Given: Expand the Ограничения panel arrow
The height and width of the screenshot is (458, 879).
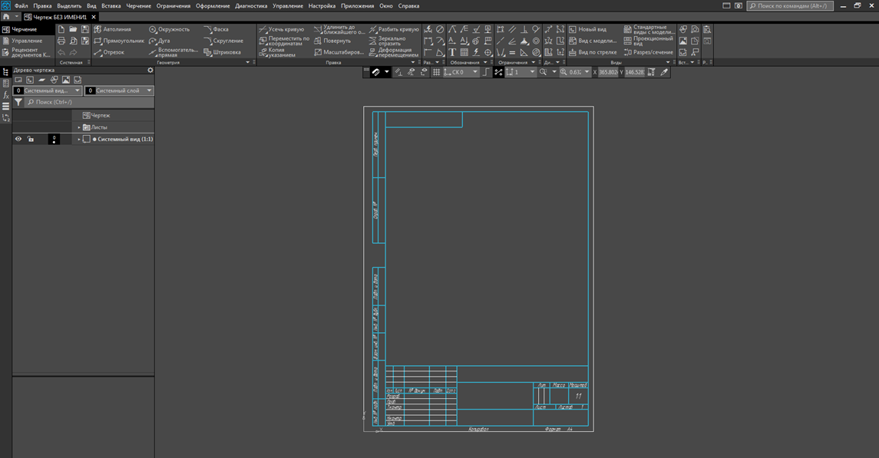Looking at the screenshot, I should [533, 62].
